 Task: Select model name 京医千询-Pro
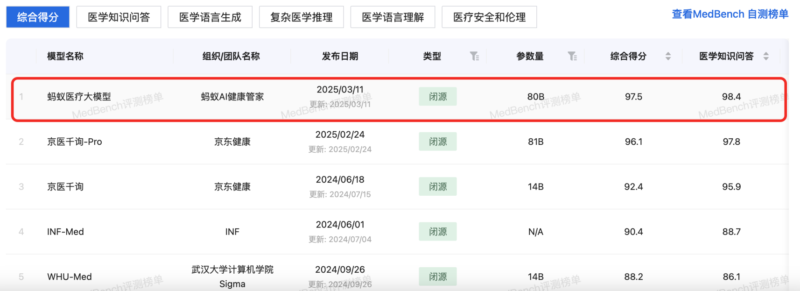pyautogui.click(x=75, y=142)
